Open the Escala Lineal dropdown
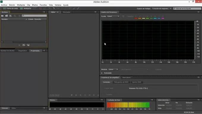 tap(113, 16)
